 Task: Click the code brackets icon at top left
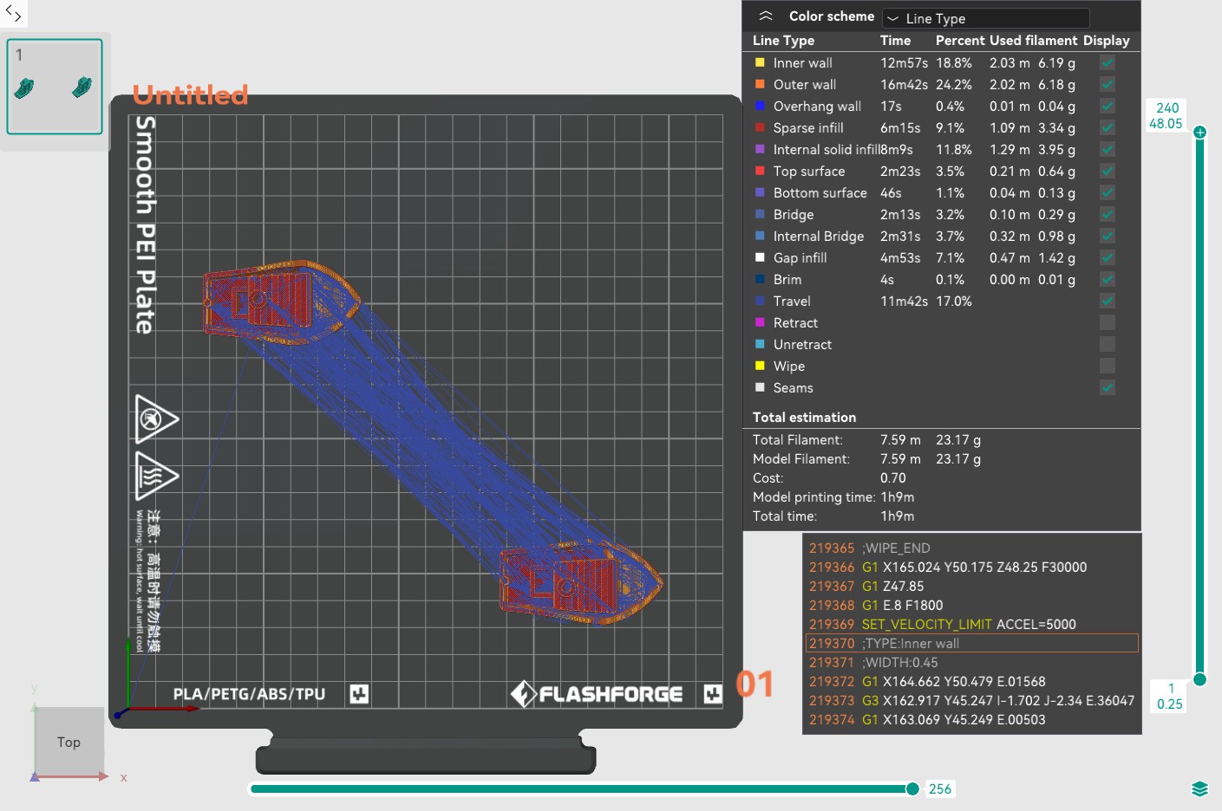[13, 13]
